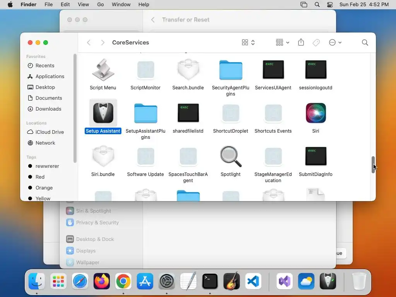
Task: Open the More actions ellipsis dropdown
Action: [335, 43]
